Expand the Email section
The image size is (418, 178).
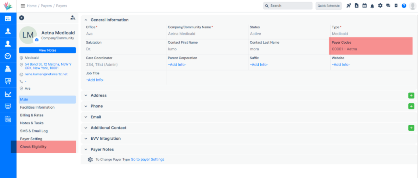click(86, 117)
